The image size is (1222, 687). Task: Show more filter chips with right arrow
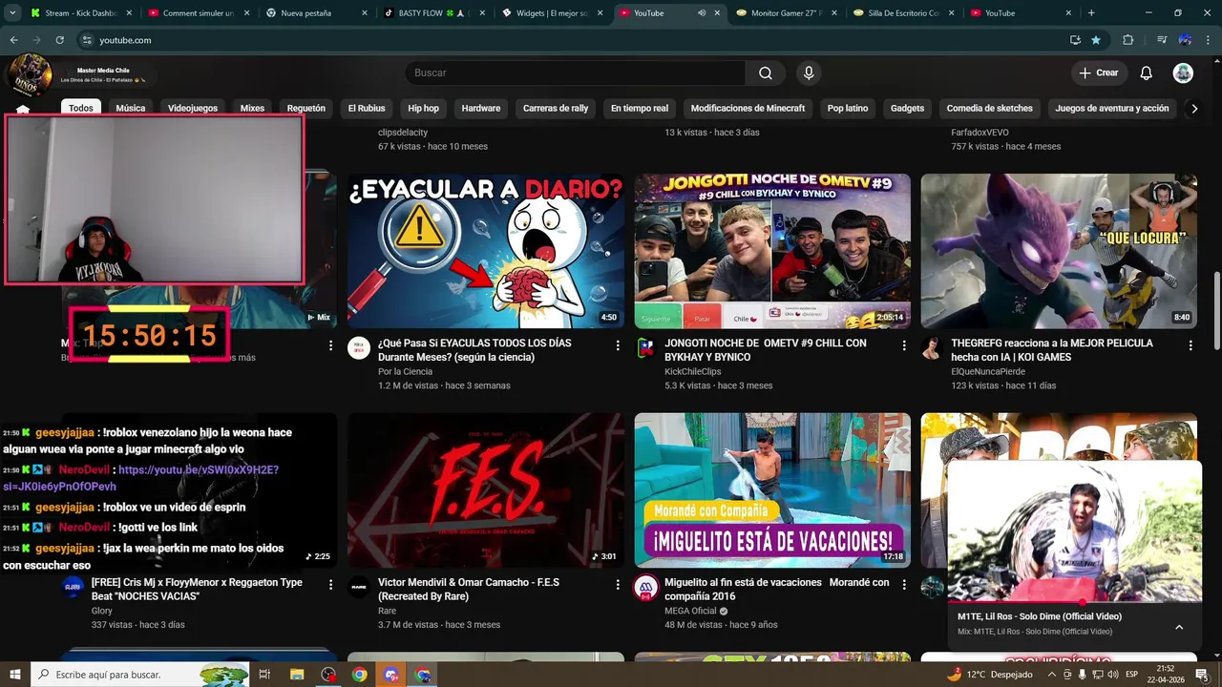pos(1194,109)
